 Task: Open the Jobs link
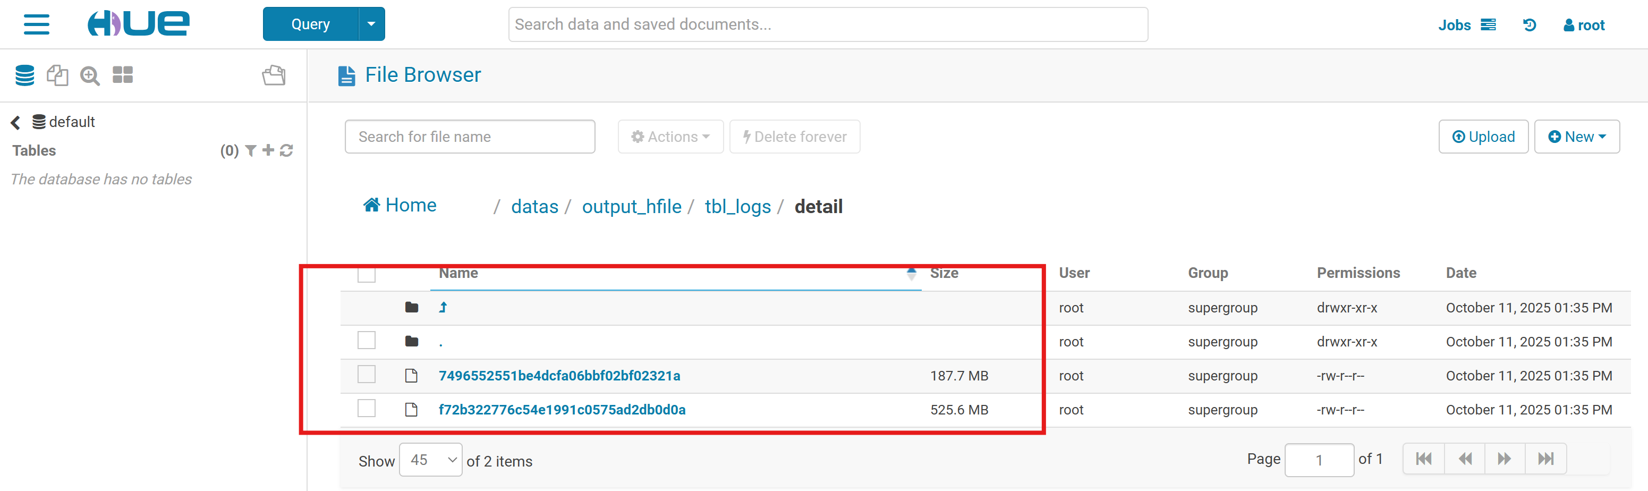[x=1454, y=25]
